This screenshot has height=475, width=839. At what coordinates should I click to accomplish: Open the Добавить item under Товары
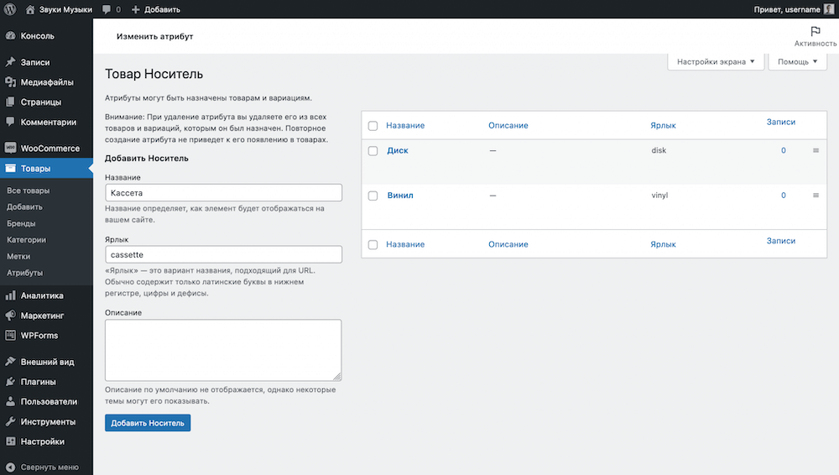(24, 206)
